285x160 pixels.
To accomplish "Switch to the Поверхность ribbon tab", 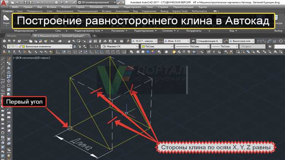I will (x=35, y=11).
